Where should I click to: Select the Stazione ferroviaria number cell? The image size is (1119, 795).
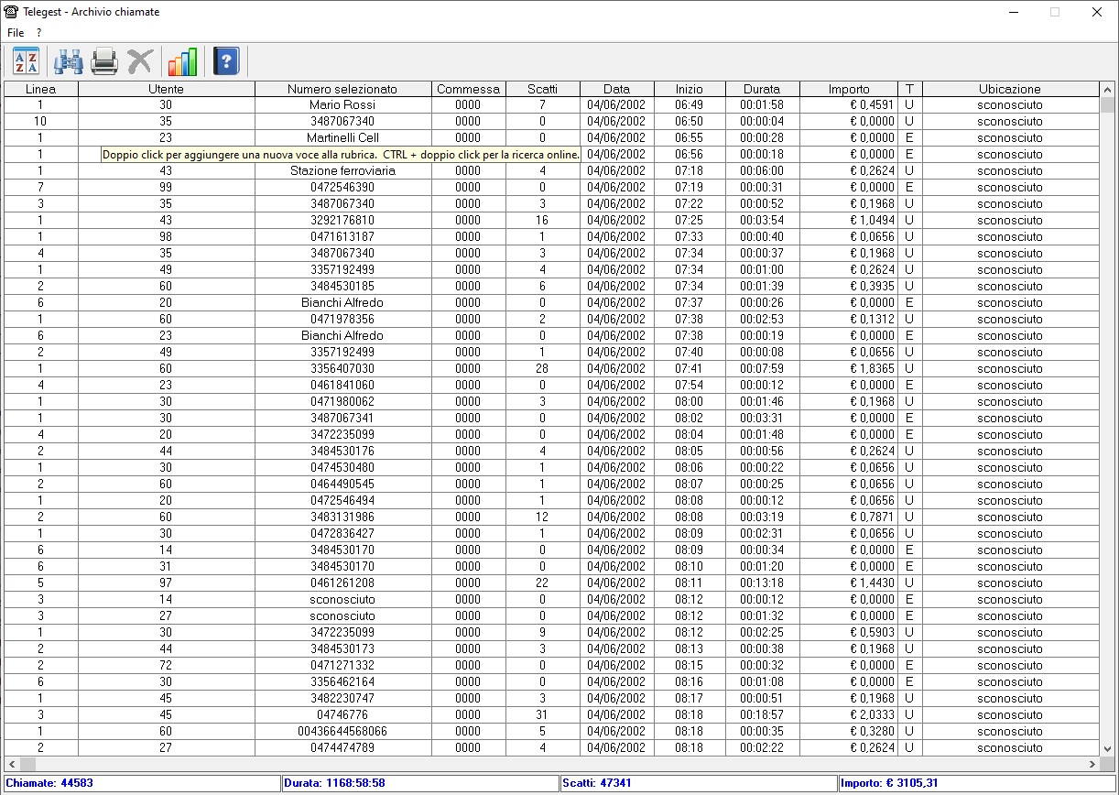tap(342, 171)
